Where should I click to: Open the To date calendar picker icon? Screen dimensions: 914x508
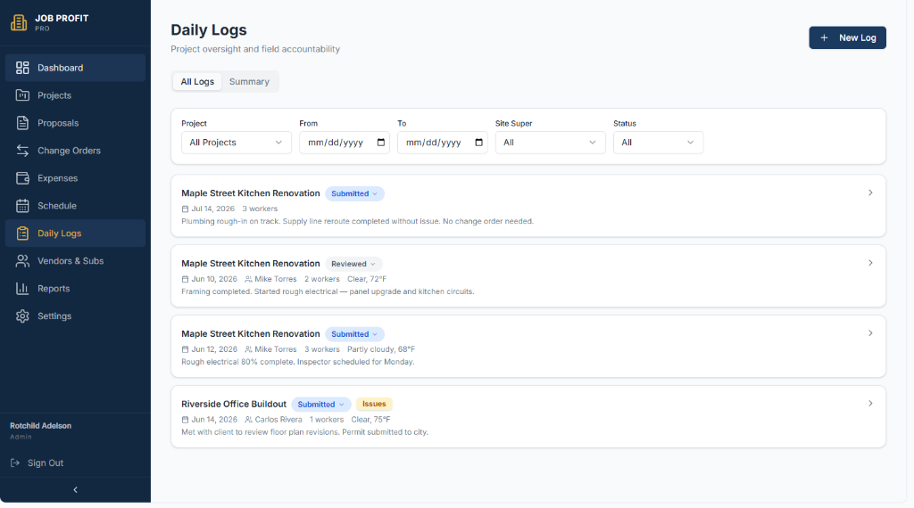(x=478, y=143)
